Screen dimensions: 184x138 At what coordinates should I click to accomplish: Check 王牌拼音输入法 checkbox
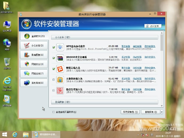click(x=54, y=80)
